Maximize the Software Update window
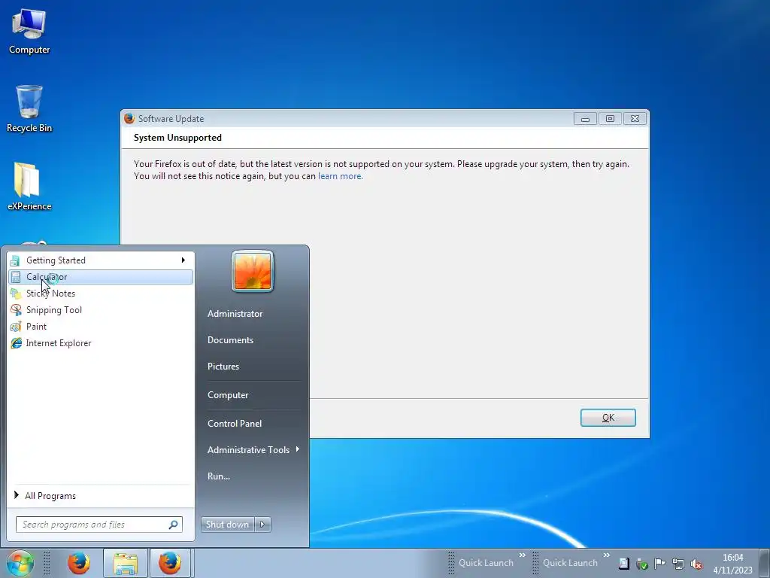The height and width of the screenshot is (578, 770). point(610,119)
